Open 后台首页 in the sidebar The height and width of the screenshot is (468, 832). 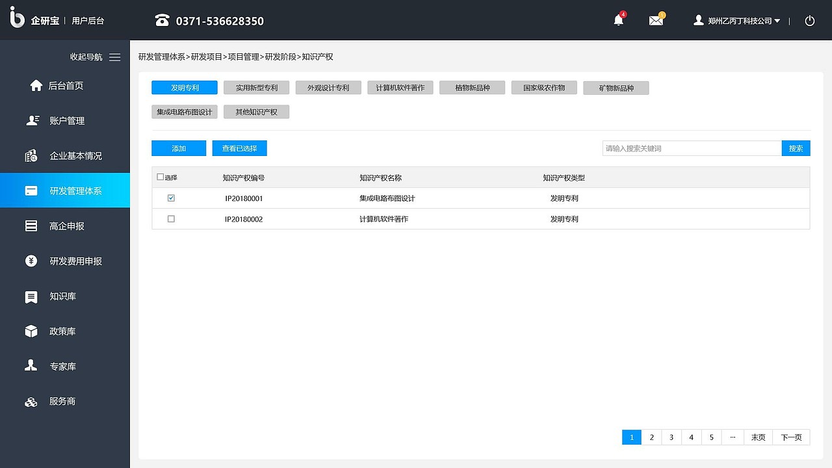(66, 86)
